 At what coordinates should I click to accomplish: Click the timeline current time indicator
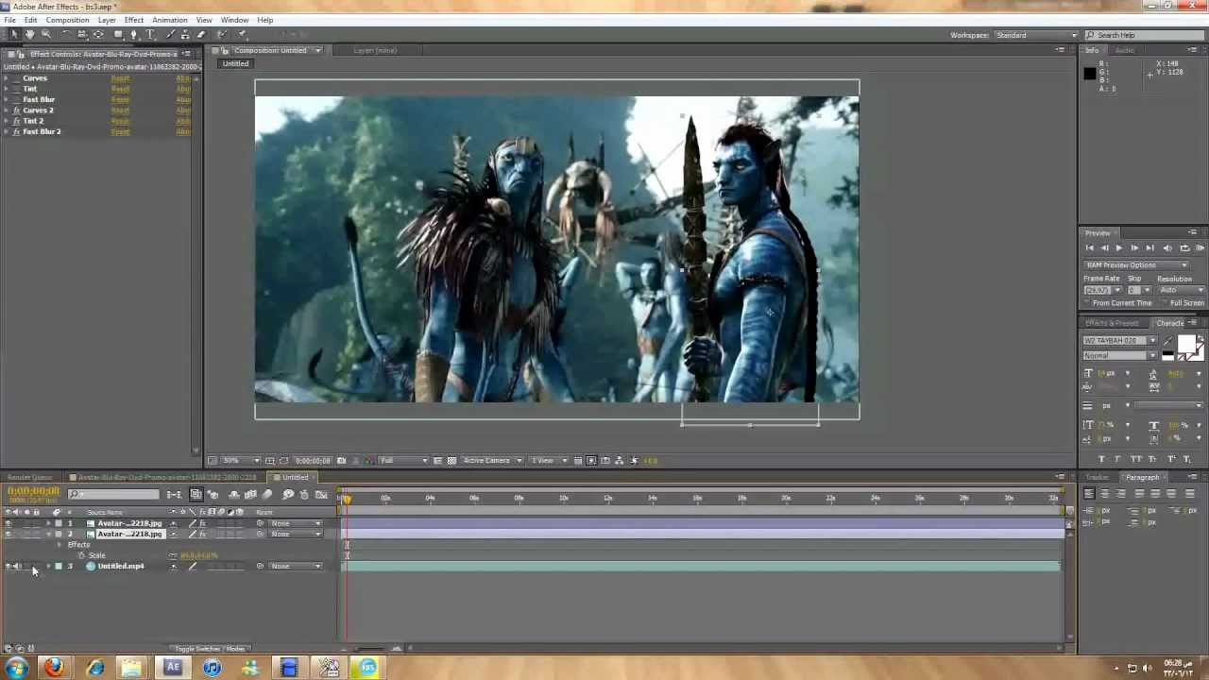(x=347, y=499)
